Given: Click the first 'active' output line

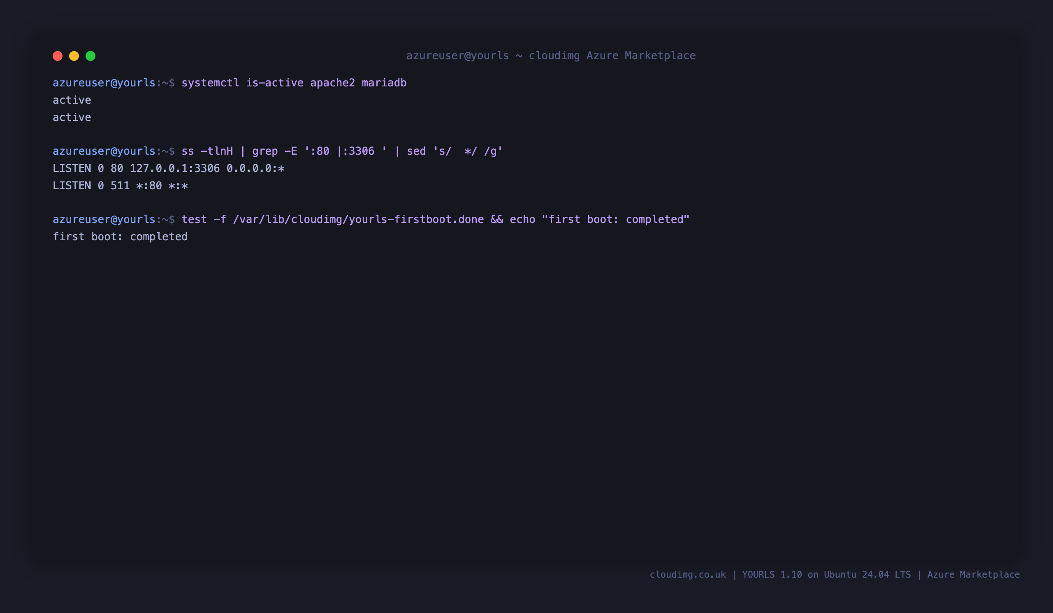Looking at the screenshot, I should [72, 100].
